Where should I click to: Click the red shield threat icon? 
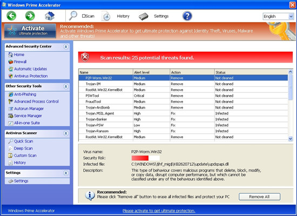coord(85,57)
